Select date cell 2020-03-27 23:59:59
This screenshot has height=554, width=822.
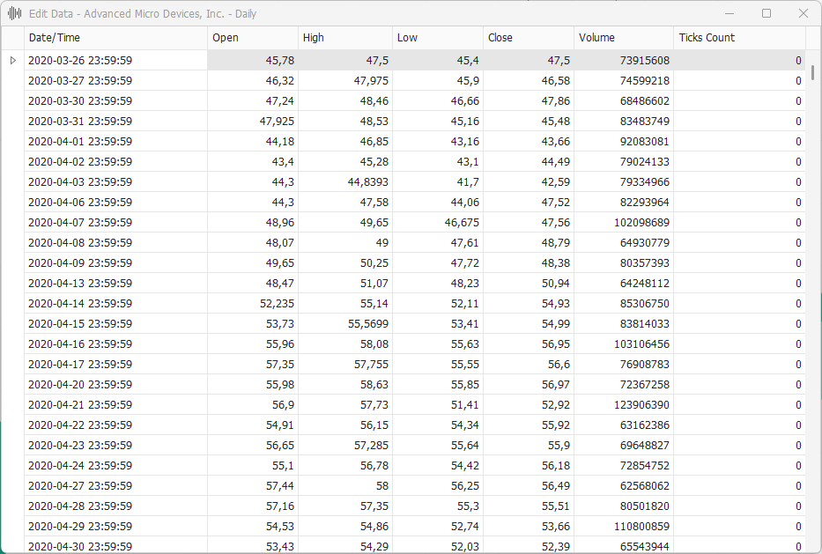[116, 81]
